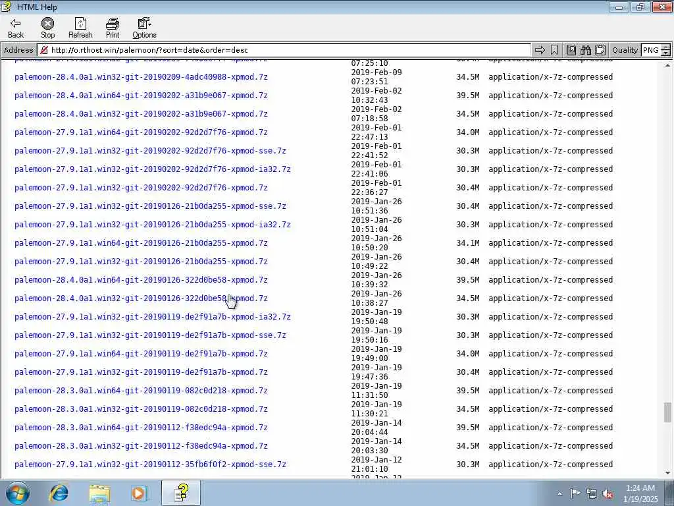Click the Quality PNG field
Screen dimensions: 674x506
[651, 50]
